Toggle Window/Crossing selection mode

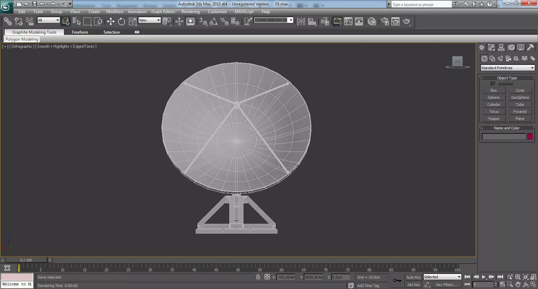click(98, 22)
